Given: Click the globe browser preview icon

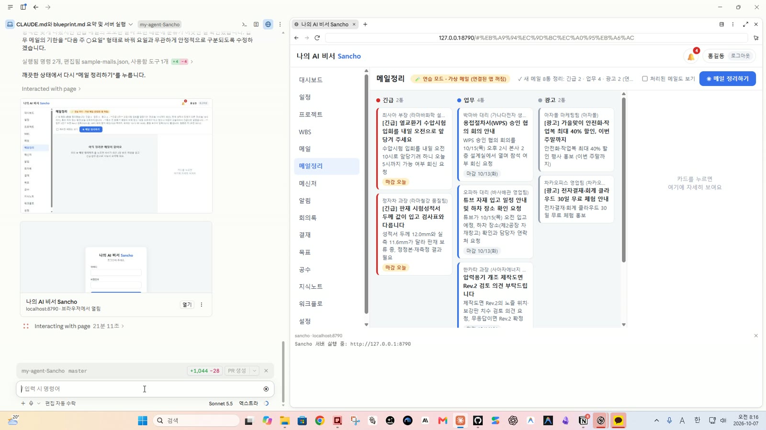Looking at the screenshot, I should 268,24.
